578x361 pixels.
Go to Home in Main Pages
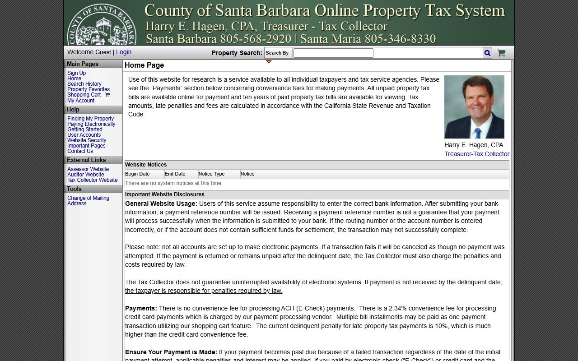click(x=75, y=79)
